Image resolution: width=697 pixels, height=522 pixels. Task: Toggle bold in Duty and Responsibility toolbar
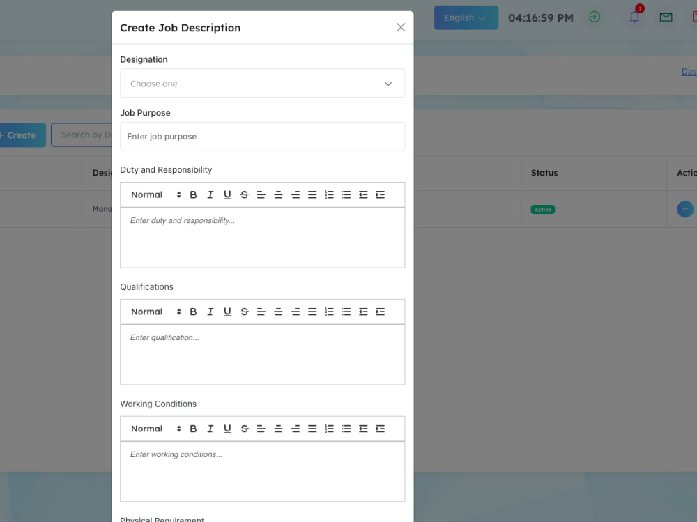(193, 194)
